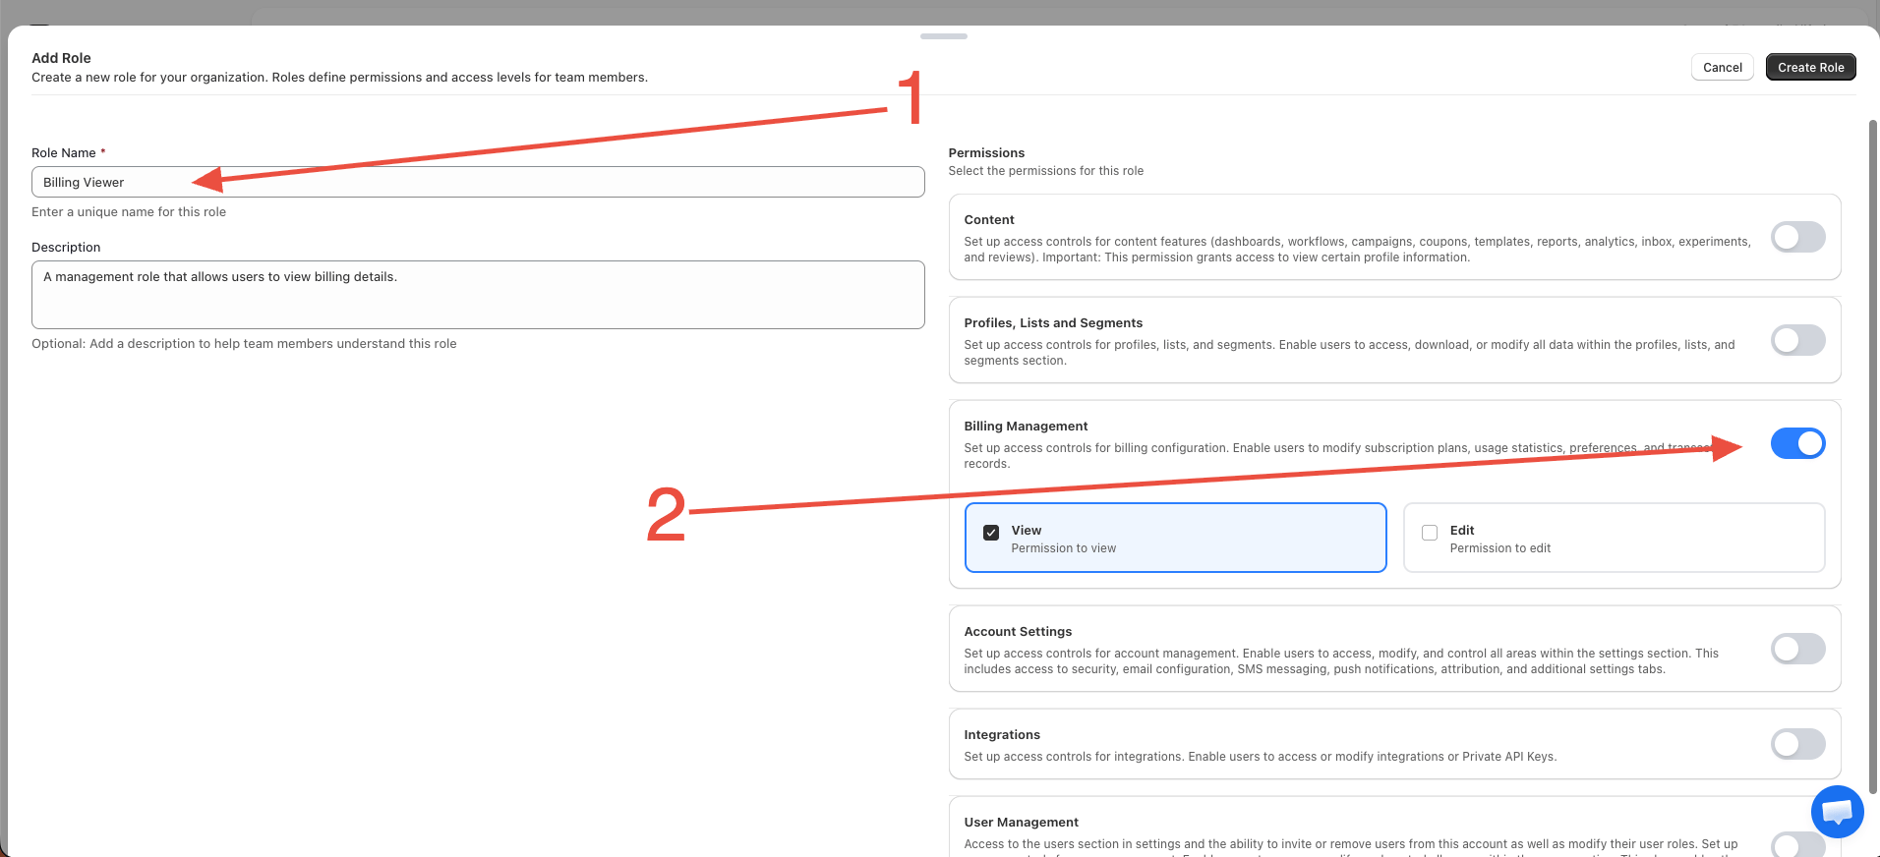Image resolution: width=1880 pixels, height=857 pixels.
Task: Click "Select the permissions for this role" text
Action: pos(1046,170)
